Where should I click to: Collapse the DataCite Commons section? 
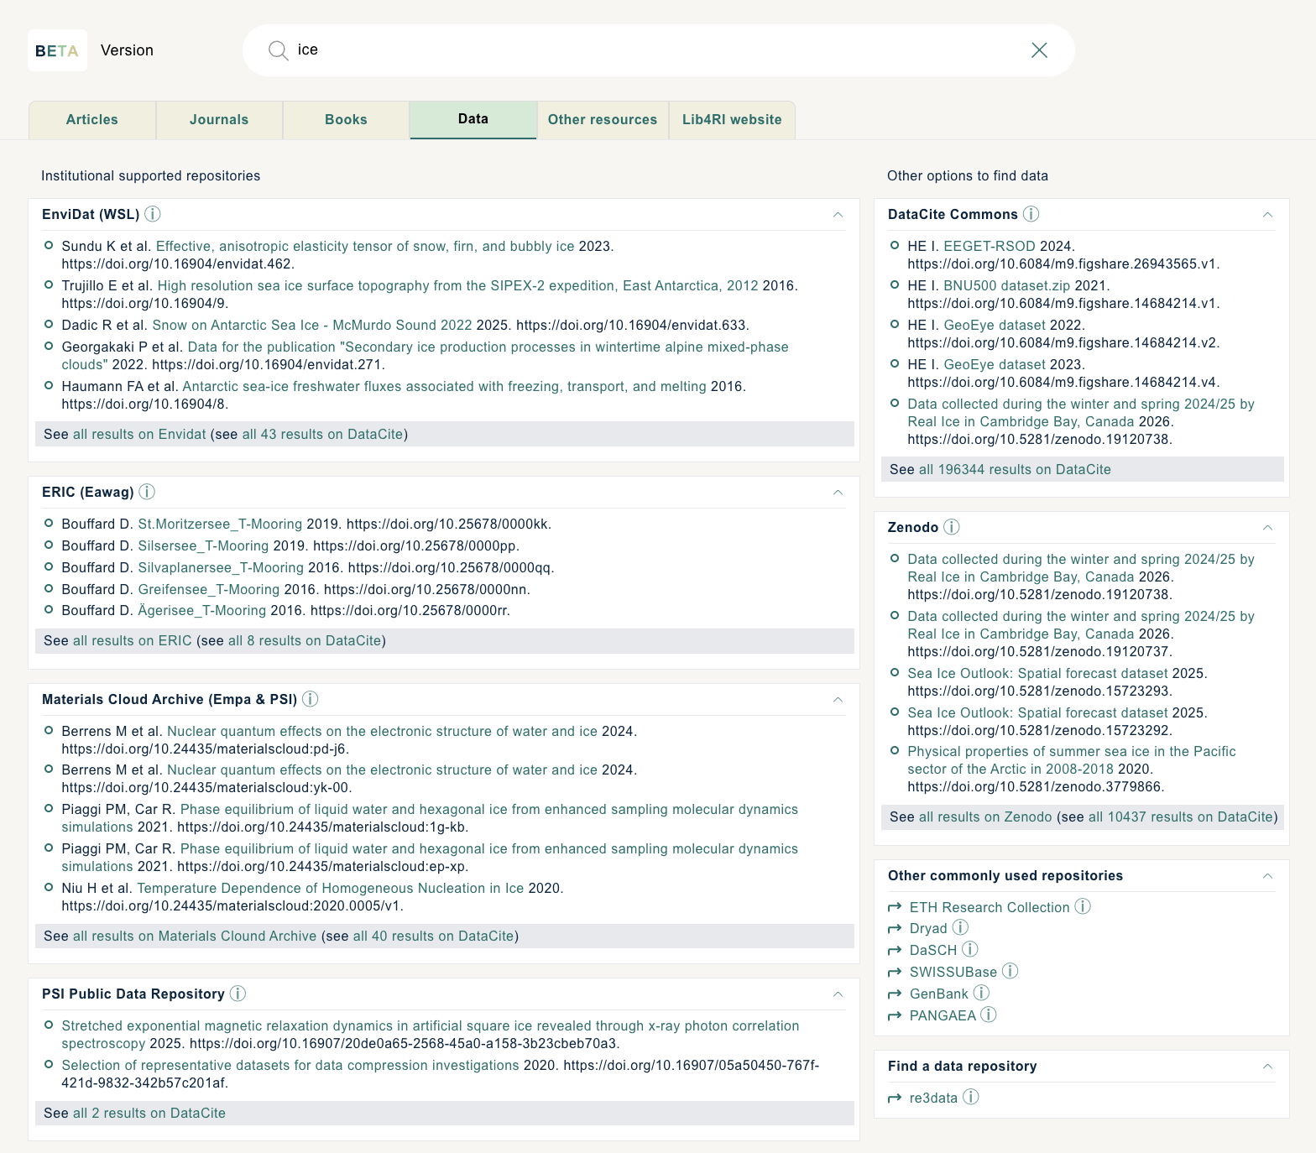(x=1267, y=215)
